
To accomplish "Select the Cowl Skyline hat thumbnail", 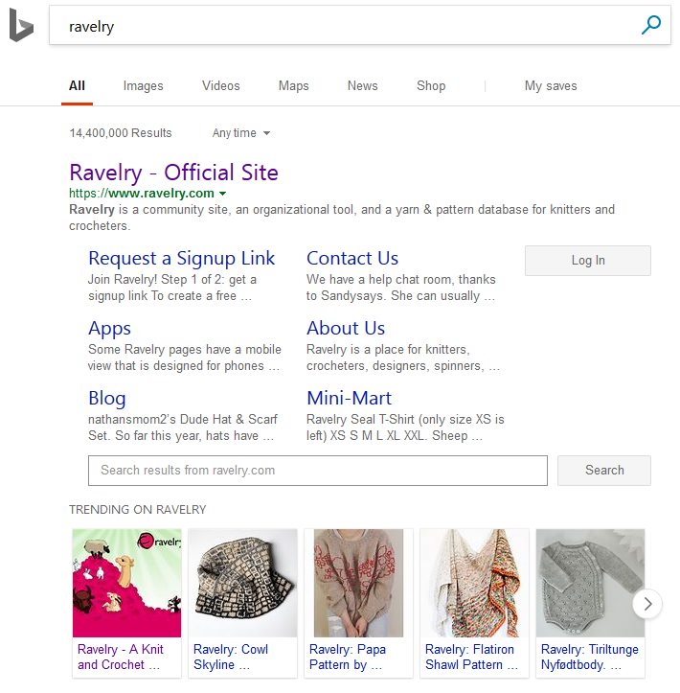I will tap(242, 584).
